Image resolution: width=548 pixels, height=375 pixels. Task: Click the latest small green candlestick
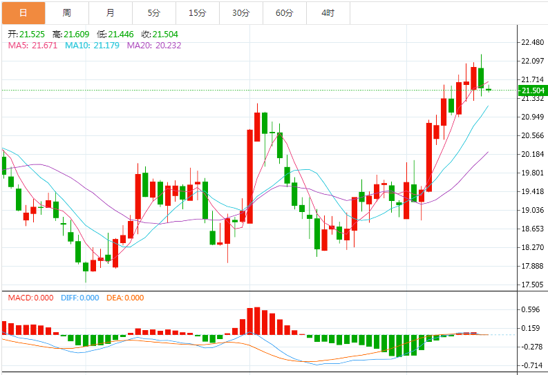[x=489, y=89]
